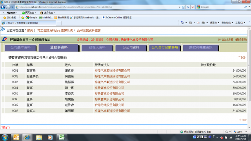
Task: Click the New Tab button
Action: point(58,23)
